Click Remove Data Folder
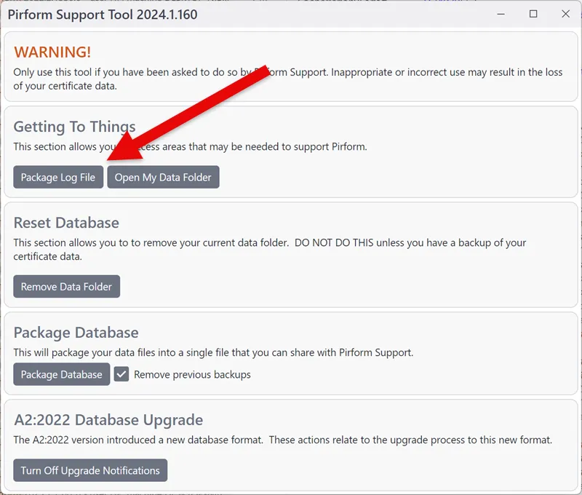Screen dimensions: 582x495 66,286
